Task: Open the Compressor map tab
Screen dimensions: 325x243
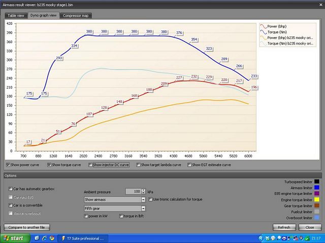Action: (x=75, y=15)
